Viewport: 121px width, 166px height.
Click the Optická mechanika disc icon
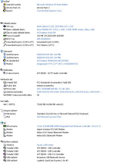click(x=5, y=92)
